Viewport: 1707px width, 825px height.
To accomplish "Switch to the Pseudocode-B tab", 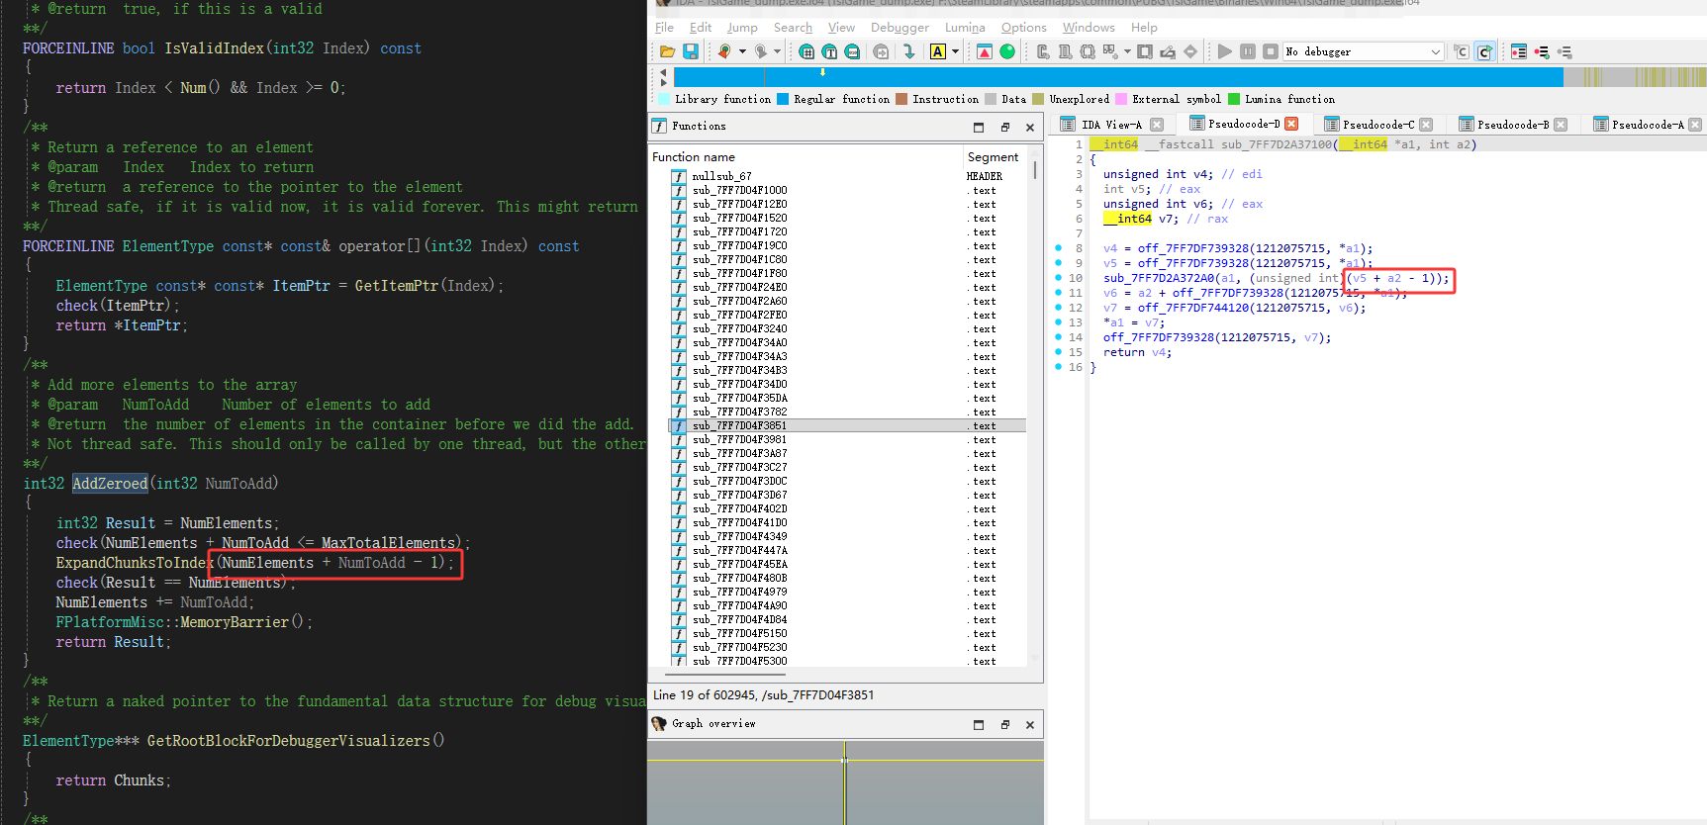I will click(1513, 125).
